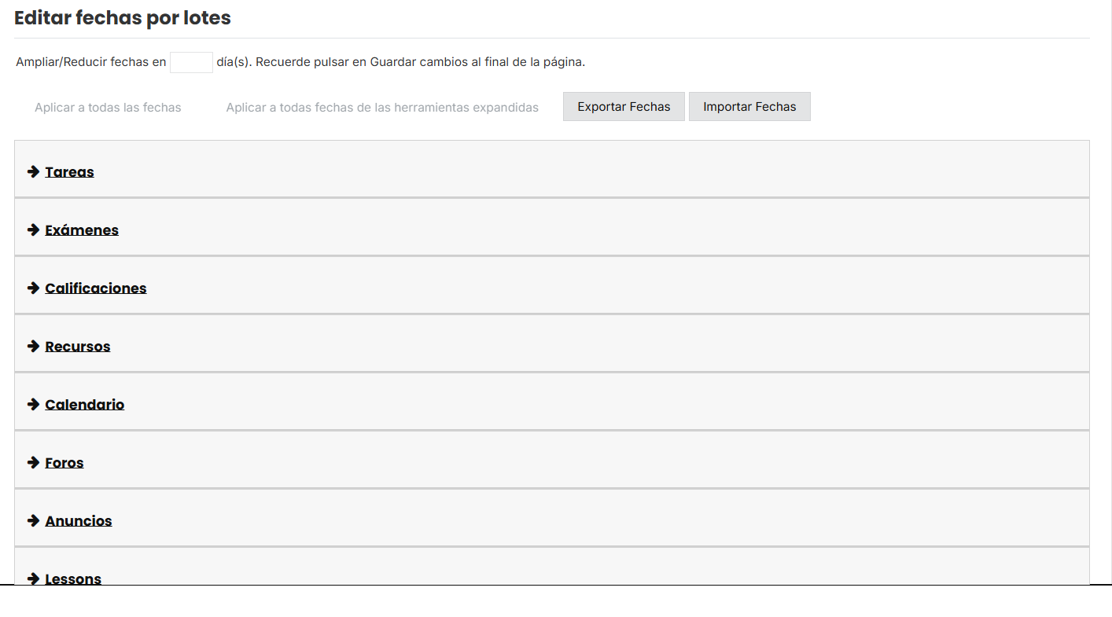The width and height of the screenshot is (1112, 617).
Task: Apply to all dates of expanded tools
Action: pos(382,108)
